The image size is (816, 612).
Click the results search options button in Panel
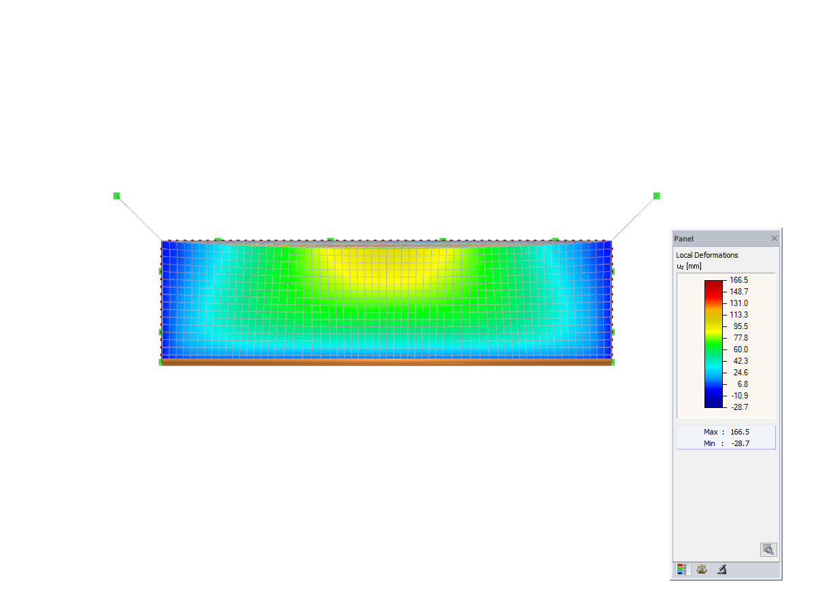(x=768, y=549)
